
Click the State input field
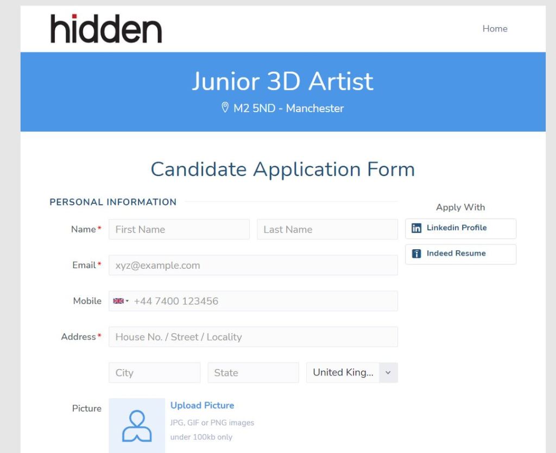point(253,373)
